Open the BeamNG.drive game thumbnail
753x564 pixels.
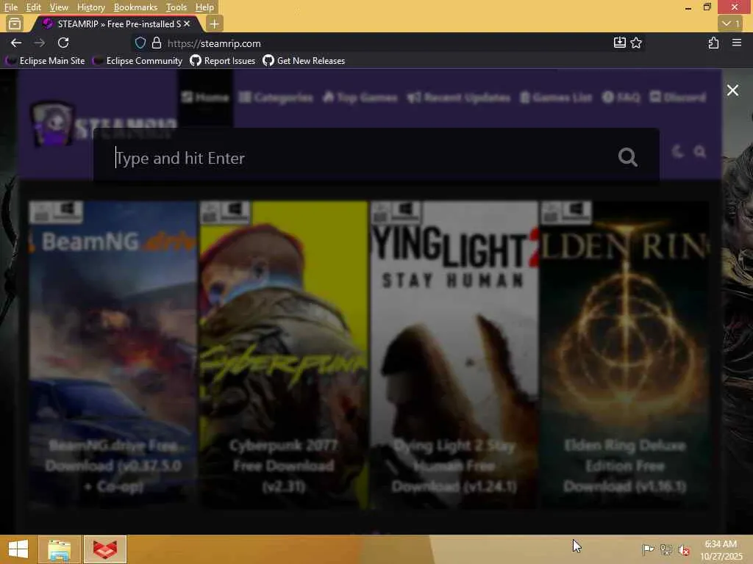pyautogui.click(x=113, y=355)
